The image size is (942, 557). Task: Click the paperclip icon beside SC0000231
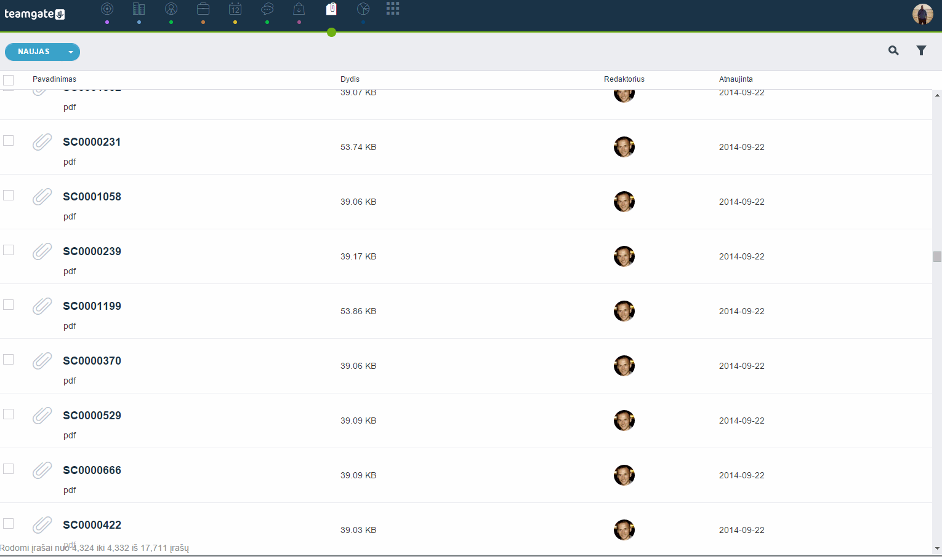42,142
